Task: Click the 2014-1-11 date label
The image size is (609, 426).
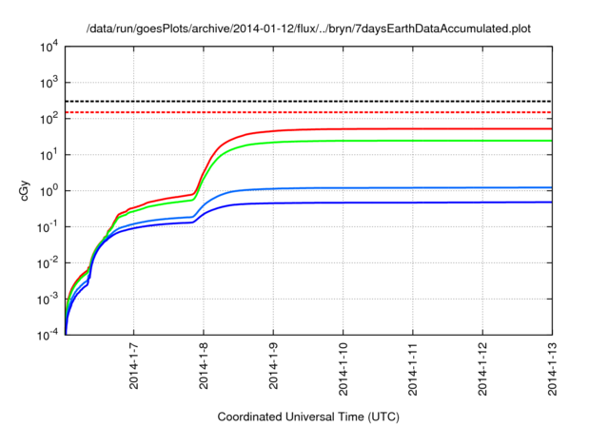Action: click(413, 369)
